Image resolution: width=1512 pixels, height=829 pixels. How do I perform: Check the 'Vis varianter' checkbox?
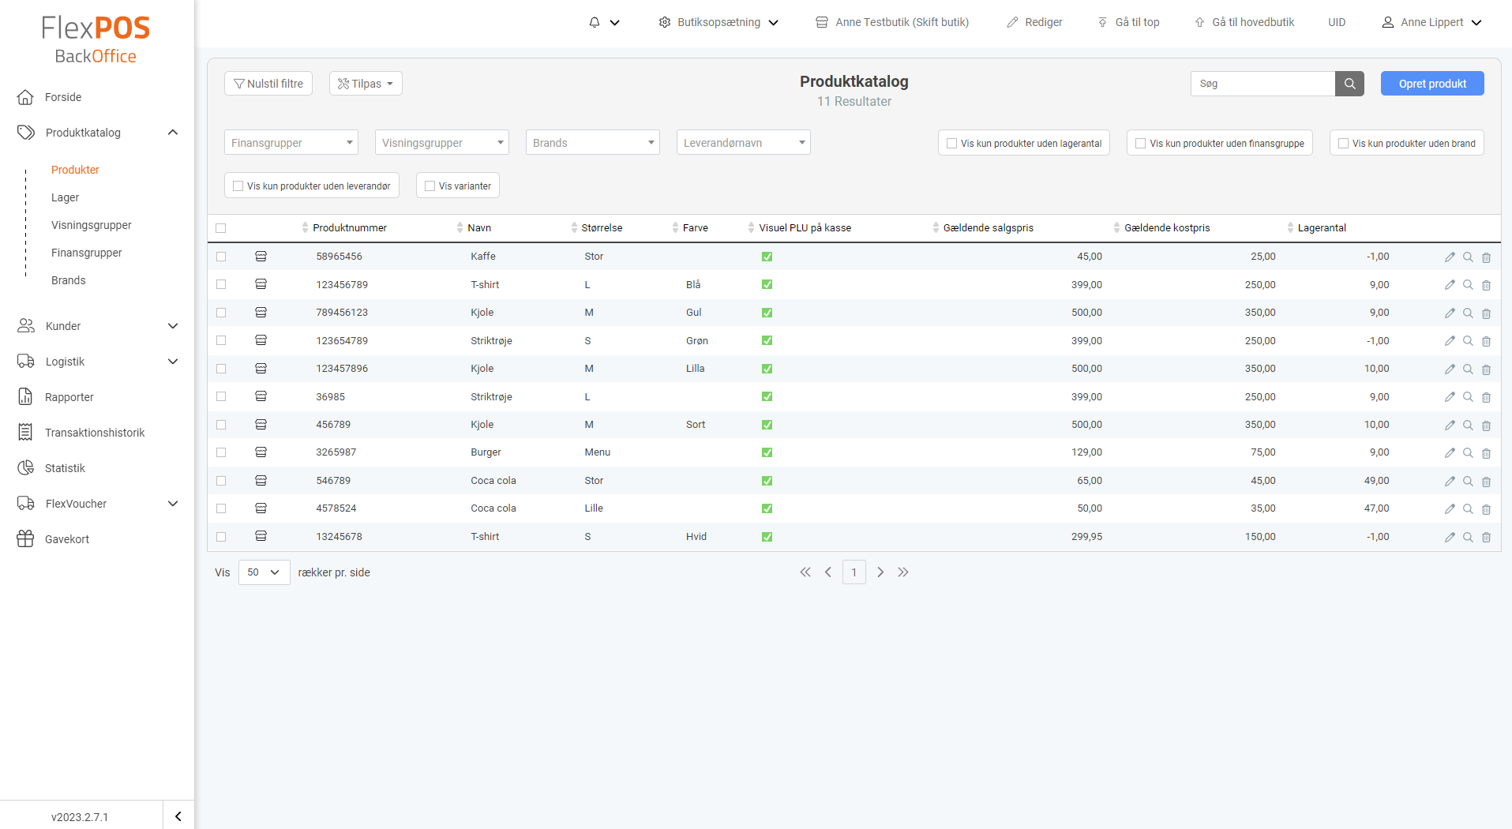(x=430, y=185)
